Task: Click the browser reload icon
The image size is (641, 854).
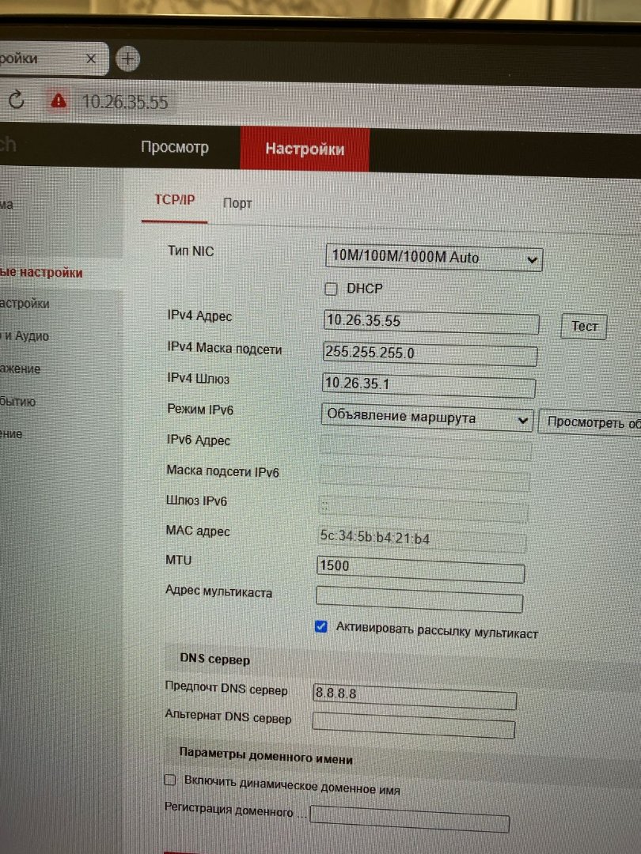Action: tap(17, 100)
